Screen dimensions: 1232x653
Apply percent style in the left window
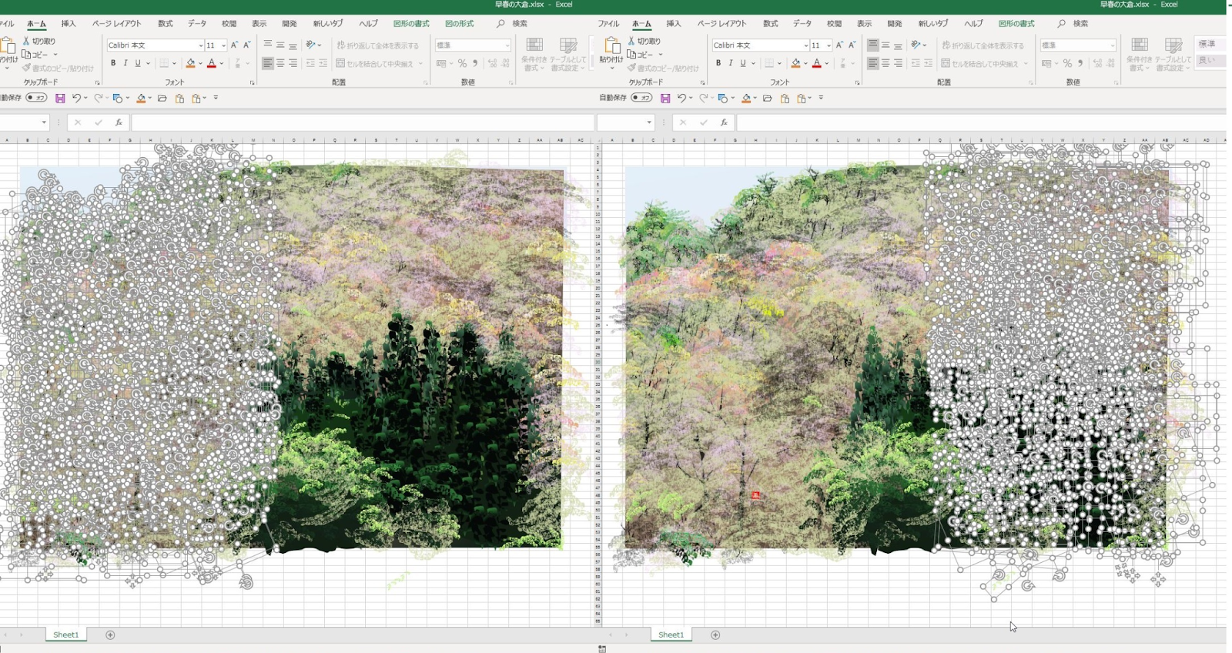coord(462,63)
